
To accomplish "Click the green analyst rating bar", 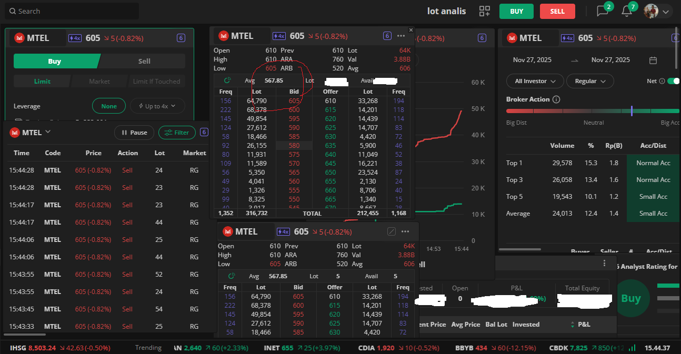I will (668, 286).
